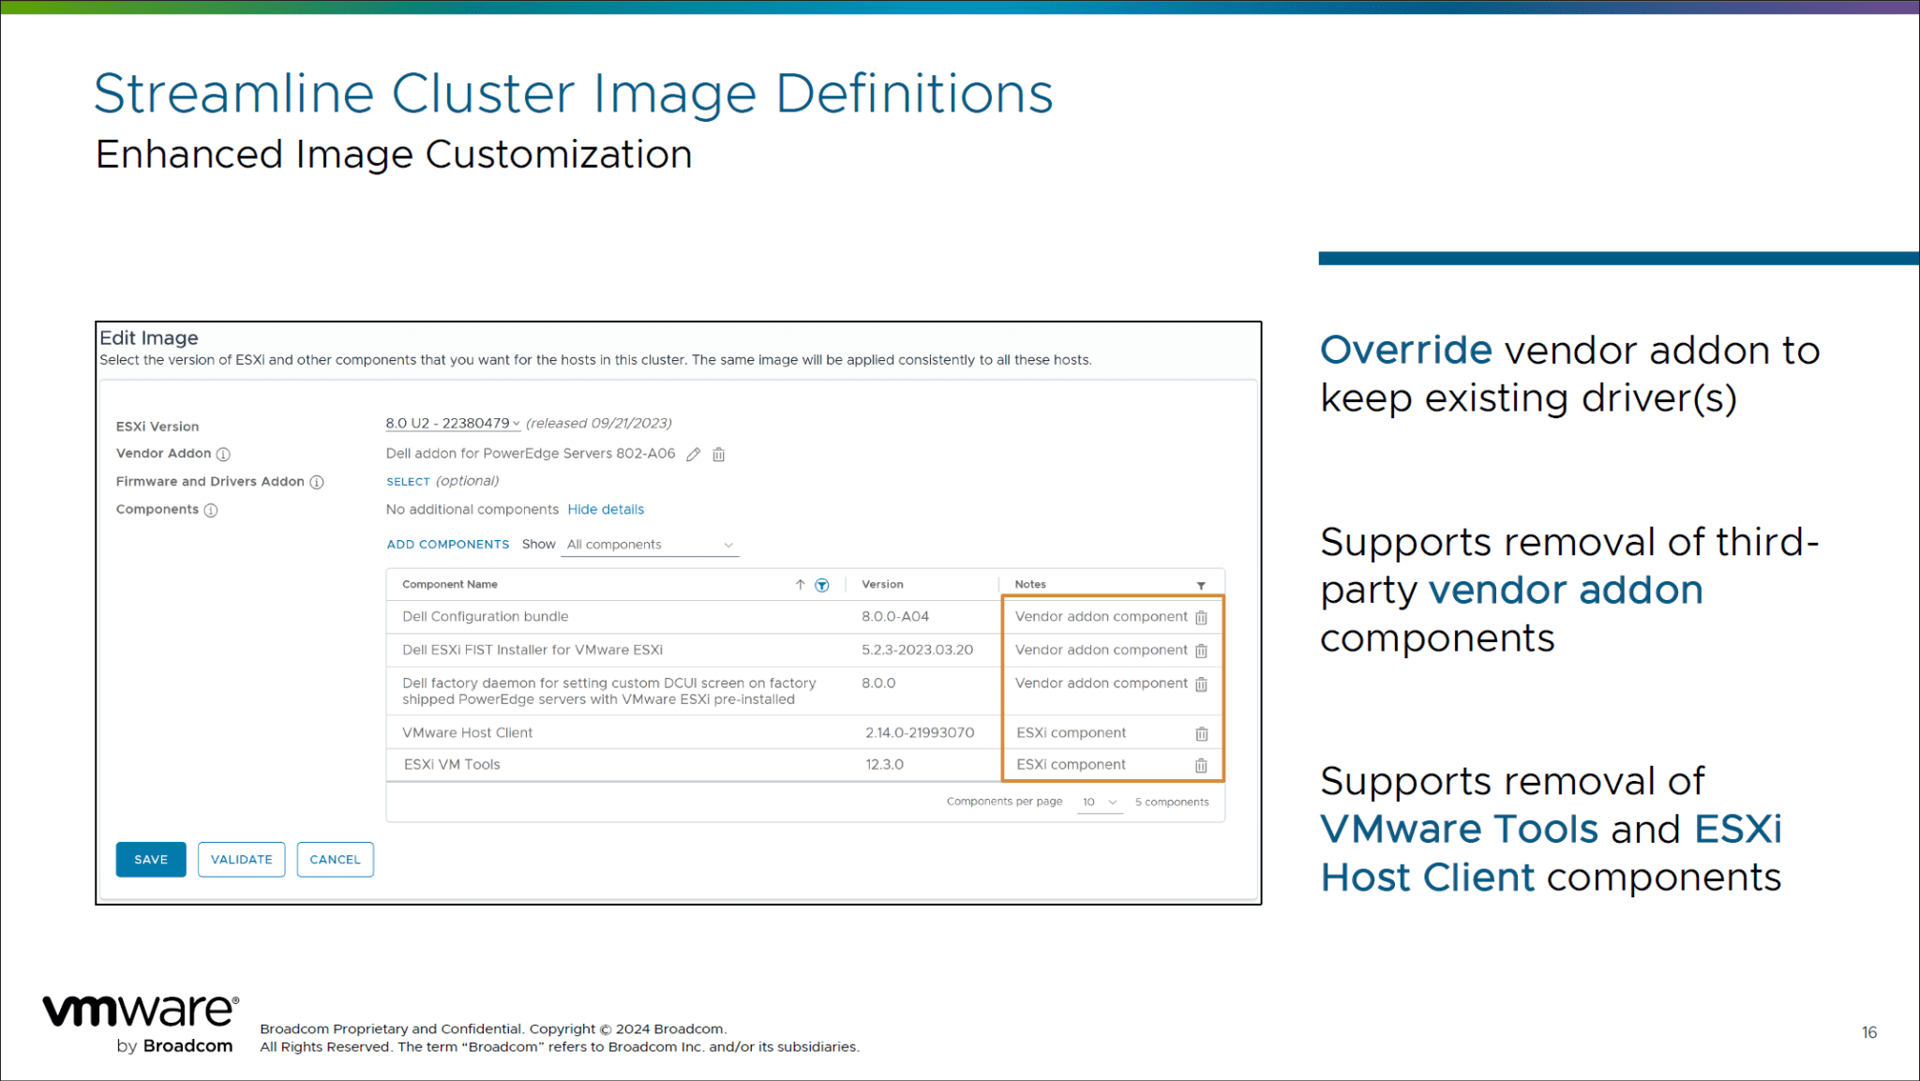The height and width of the screenshot is (1081, 1920).
Task: Click the ascending sort arrow on Component Name
Action: [799, 583]
